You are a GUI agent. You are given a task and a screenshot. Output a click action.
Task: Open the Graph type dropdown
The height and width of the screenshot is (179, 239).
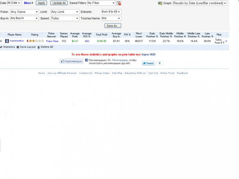[200, 3]
